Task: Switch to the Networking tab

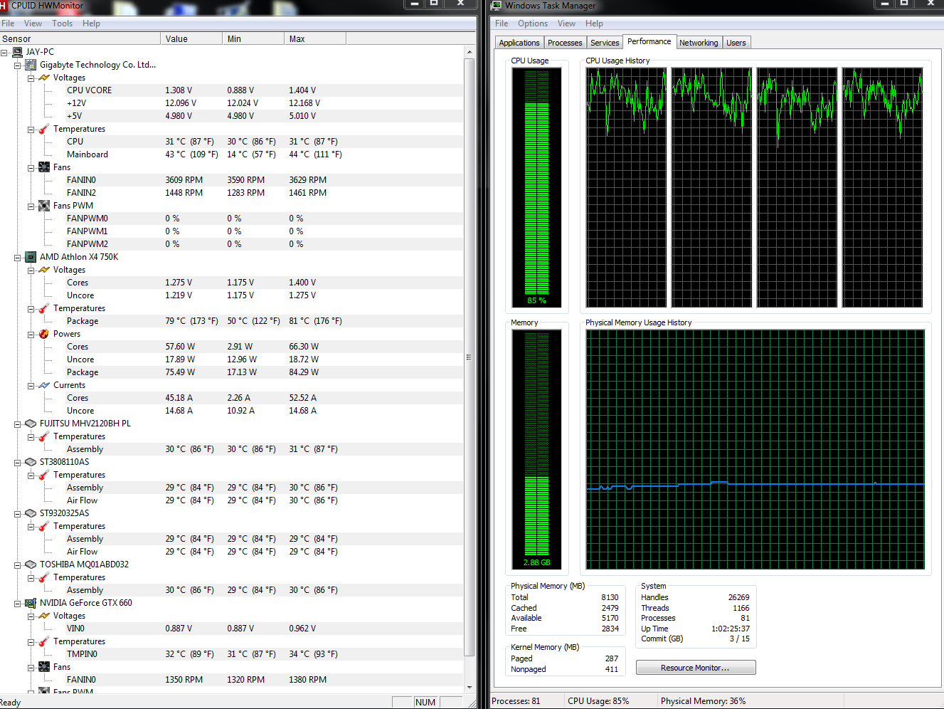Action: point(699,43)
